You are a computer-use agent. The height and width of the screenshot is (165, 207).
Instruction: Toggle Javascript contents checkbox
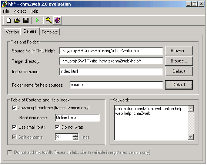point(14,108)
